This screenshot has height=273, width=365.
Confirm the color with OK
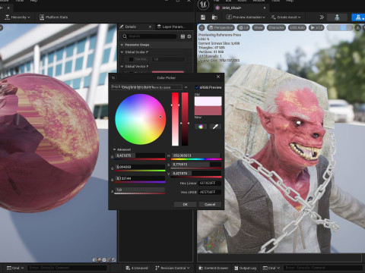185,204
